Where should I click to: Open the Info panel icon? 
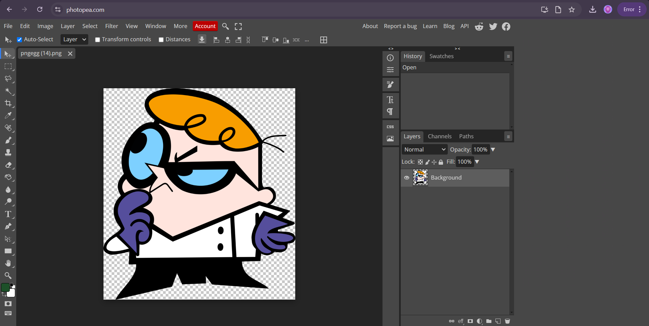click(390, 58)
